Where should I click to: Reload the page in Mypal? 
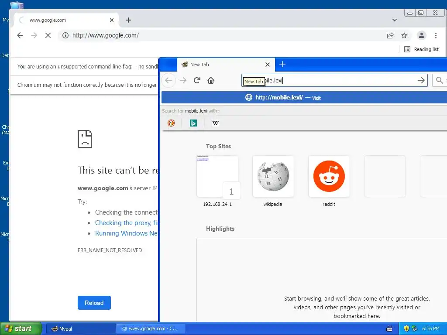click(197, 80)
